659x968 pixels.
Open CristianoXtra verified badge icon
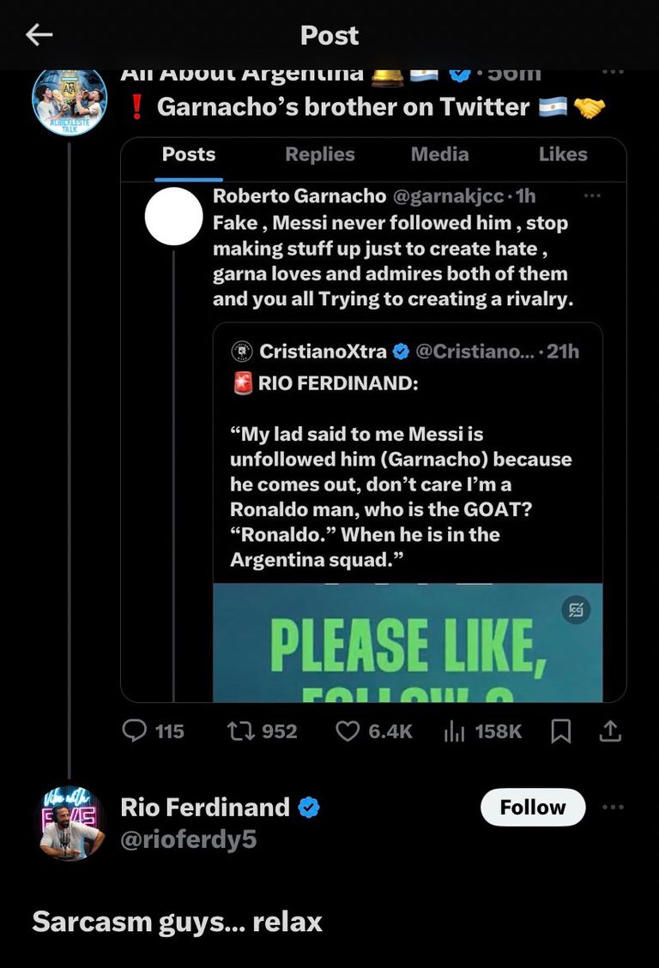(x=401, y=351)
